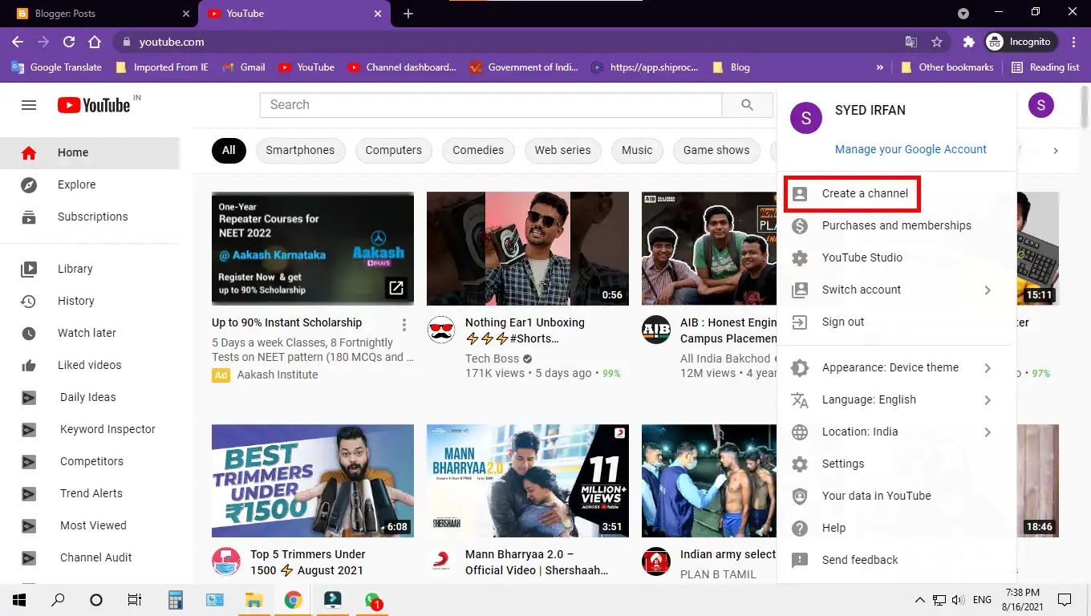This screenshot has width=1091, height=616.
Task: Play the Best Trimmers Under ₹1500 thumbnail
Action: (313, 481)
